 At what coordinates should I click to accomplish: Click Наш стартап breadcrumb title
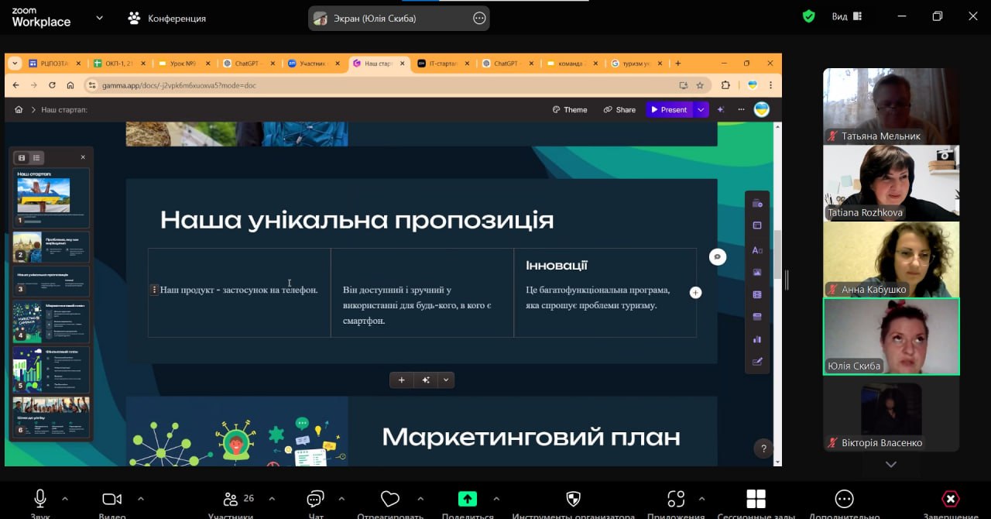[x=64, y=110]
